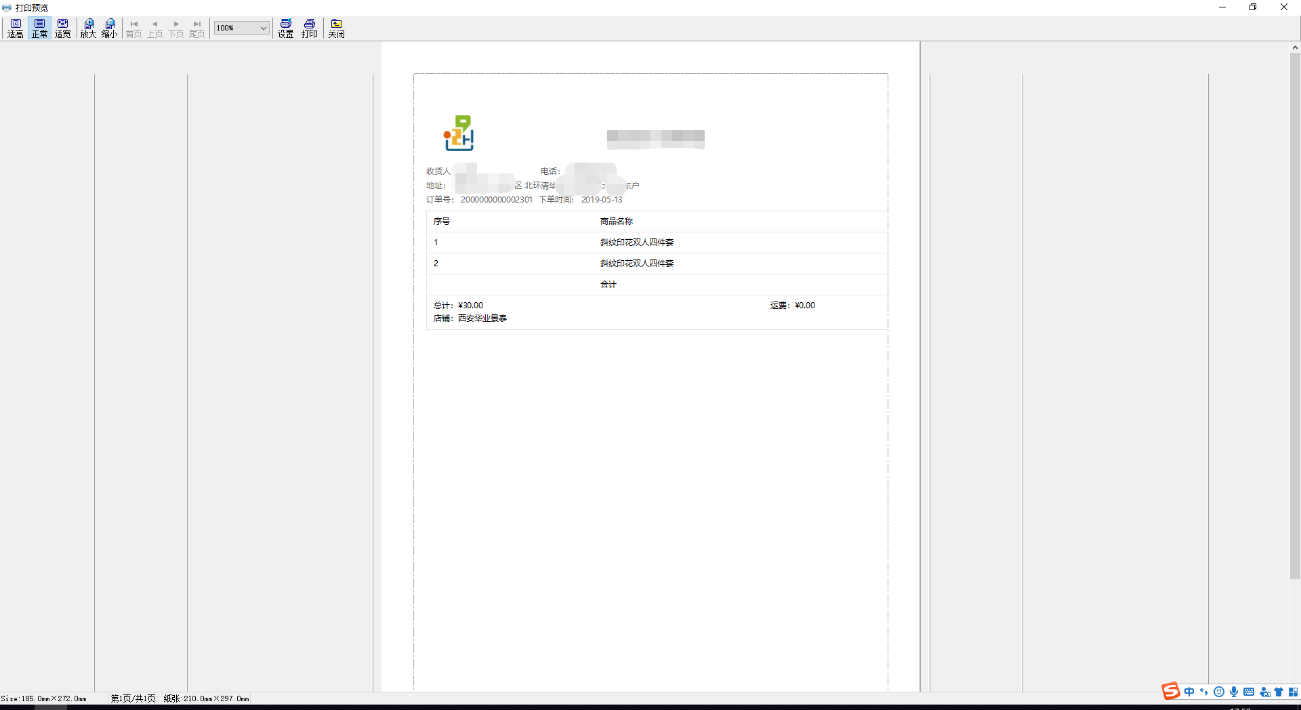Click the 缩小 reduce icon
Viewport: 1301px width, 710px height.
(110, 28)
